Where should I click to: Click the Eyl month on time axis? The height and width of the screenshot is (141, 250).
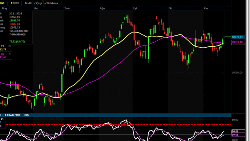(135, 8)
